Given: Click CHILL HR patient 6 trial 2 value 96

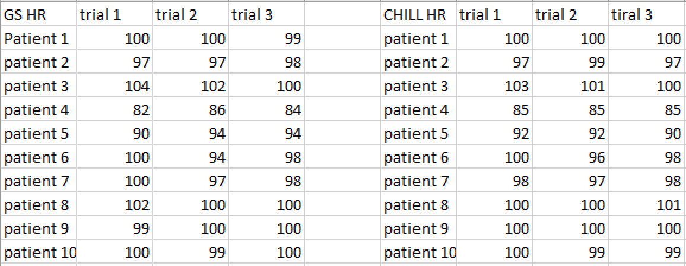Looking at the screenshot, I should point(570,157).
